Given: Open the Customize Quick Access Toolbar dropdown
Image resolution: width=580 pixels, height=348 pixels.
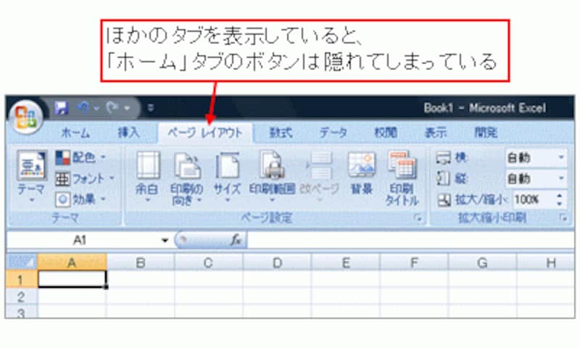Looking at the screenshot, I should tap(150, 107).
